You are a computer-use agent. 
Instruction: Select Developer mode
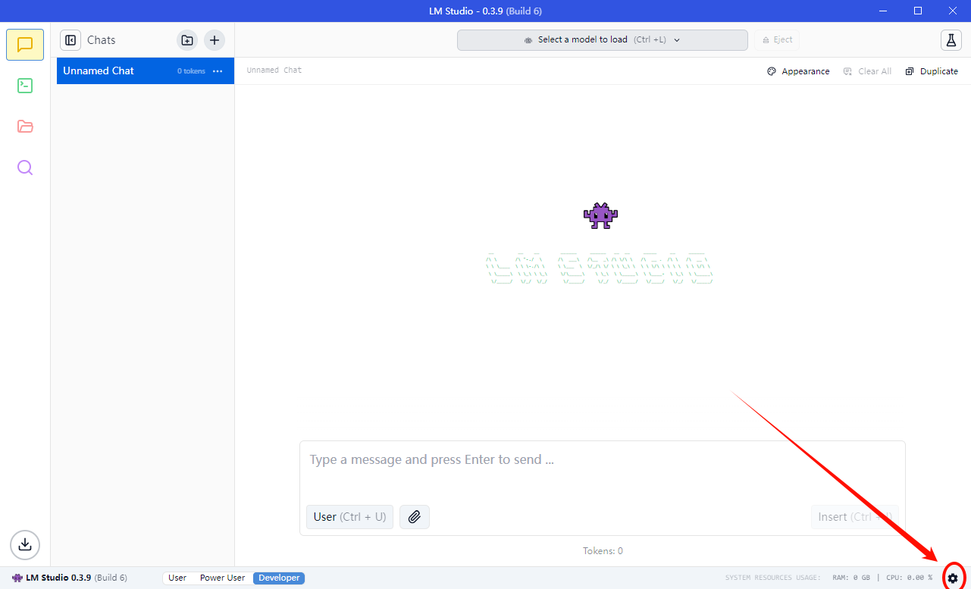click(x=279, y=578)
